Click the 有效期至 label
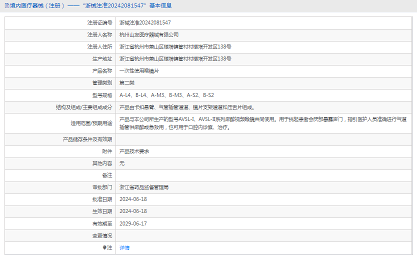 pos(102,224)
